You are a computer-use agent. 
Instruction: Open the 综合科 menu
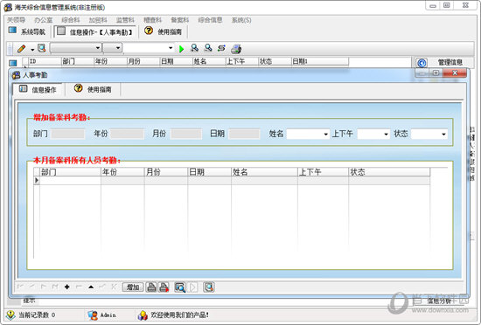[x=71, y=20]
